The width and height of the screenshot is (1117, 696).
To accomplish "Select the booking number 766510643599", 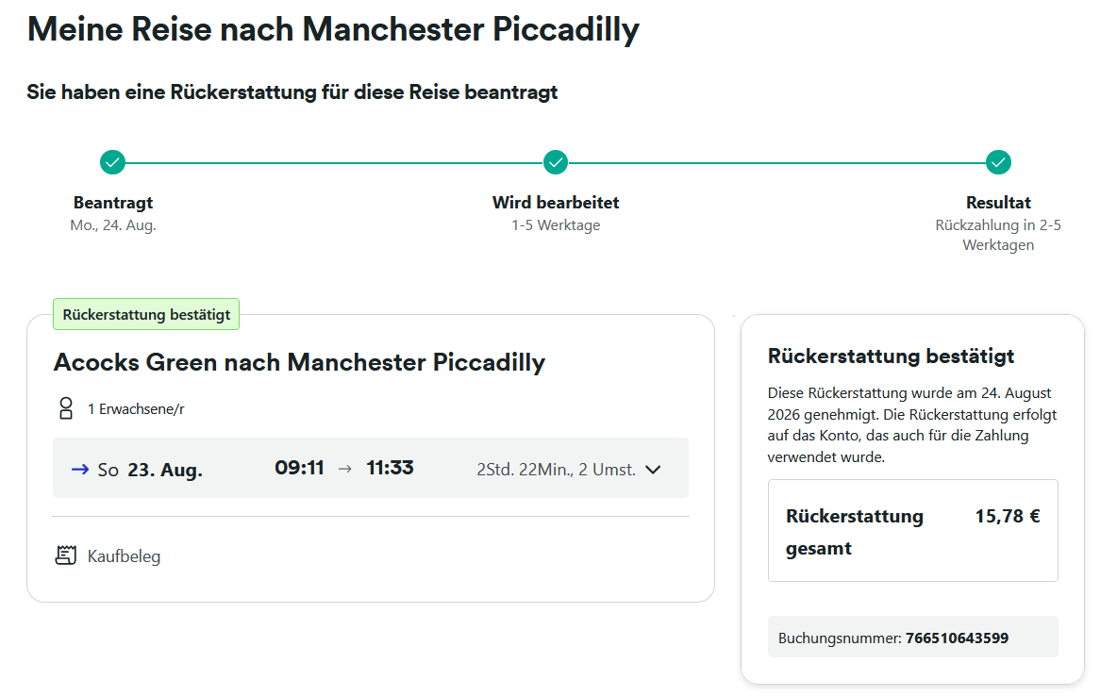I will [957, 638].
